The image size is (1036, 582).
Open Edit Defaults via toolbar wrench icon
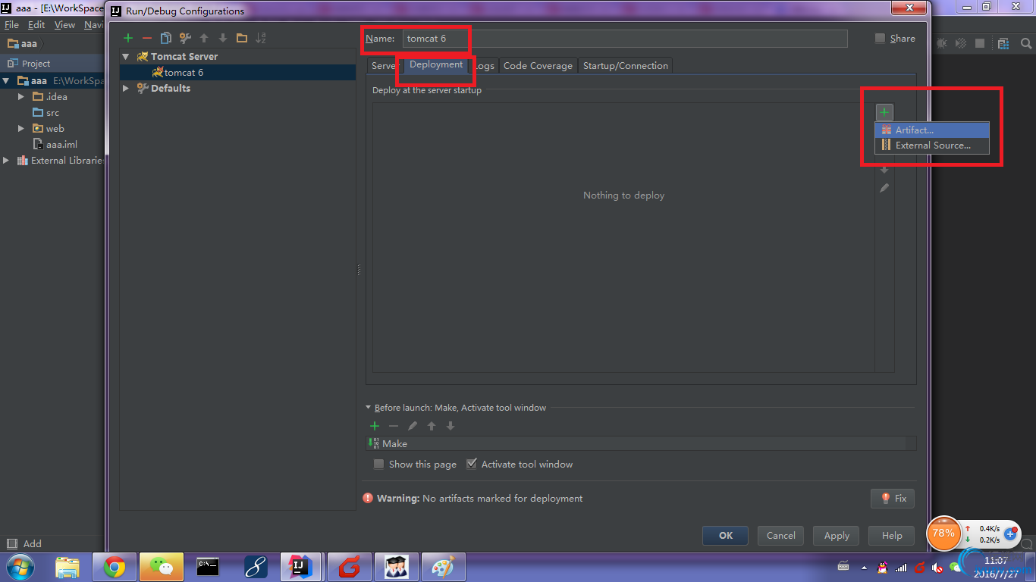pos(185,38)
